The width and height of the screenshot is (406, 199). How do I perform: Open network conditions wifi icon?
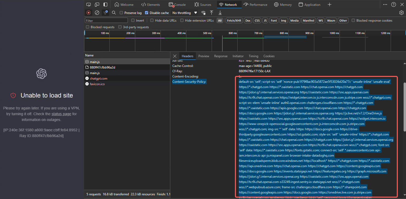(x=203, y=13)
